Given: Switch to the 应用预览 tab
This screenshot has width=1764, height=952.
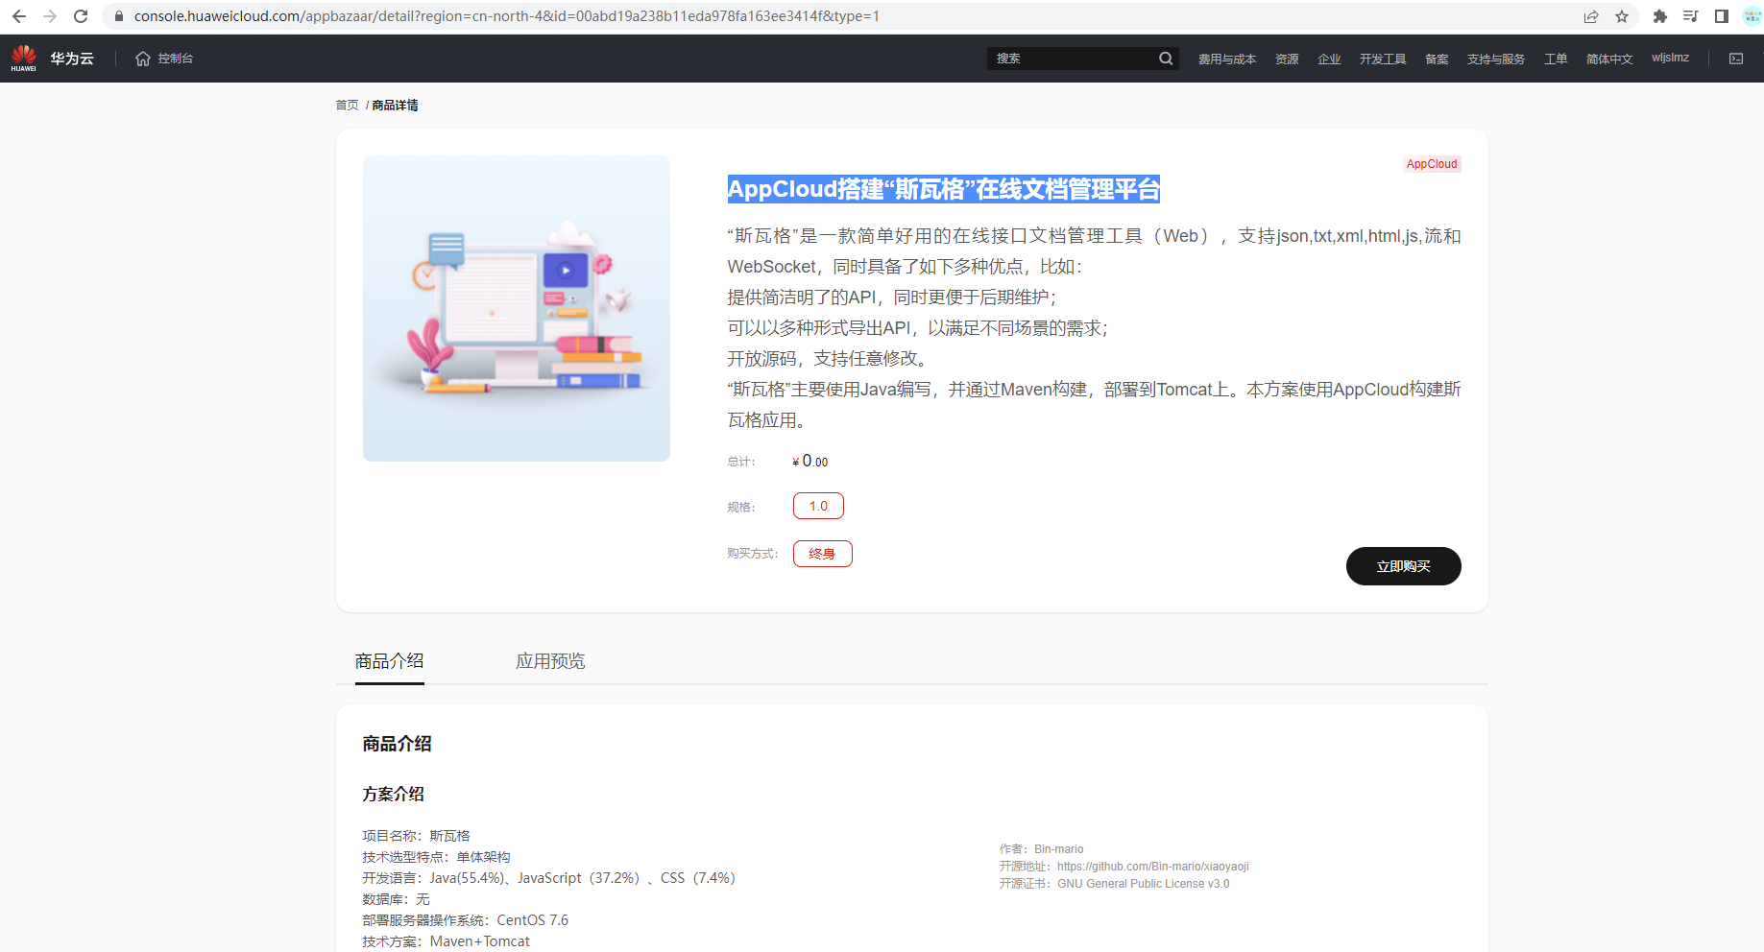Looking at the screenshot, I should [550, 661].
